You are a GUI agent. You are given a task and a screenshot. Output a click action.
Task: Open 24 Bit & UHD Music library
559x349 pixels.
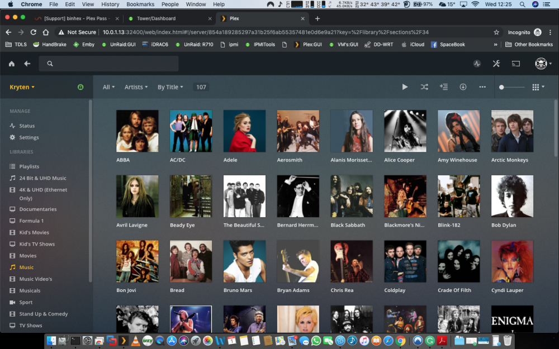(42, 178)
